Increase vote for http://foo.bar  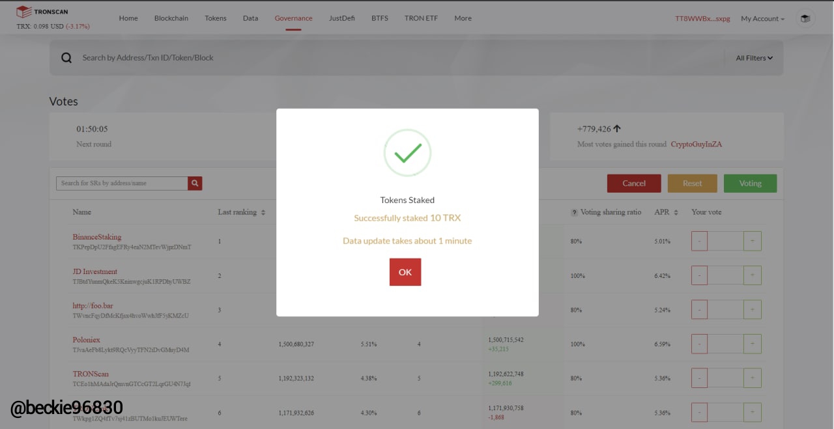(753, 309)
